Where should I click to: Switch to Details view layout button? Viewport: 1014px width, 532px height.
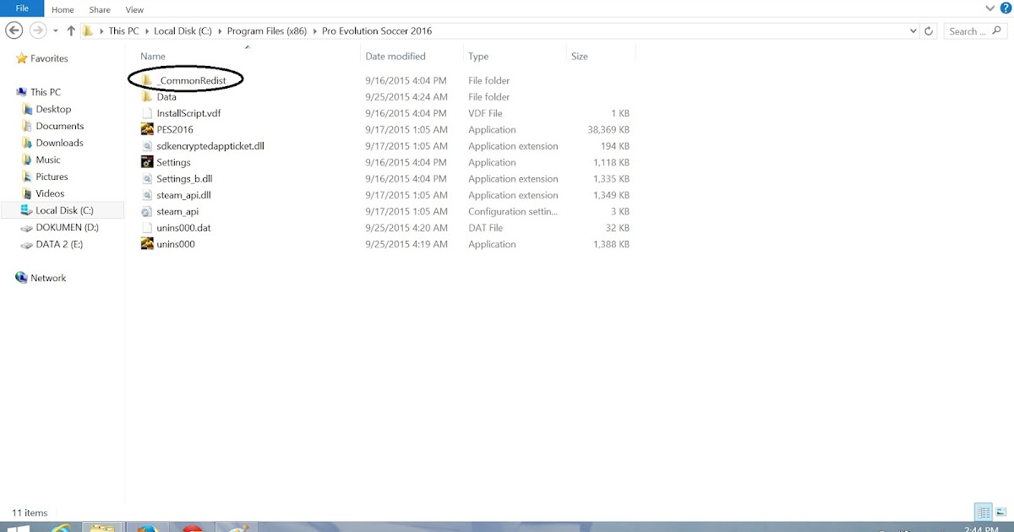[984, 512]
